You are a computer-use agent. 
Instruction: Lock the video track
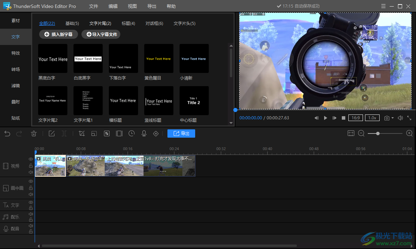[31, 166]
